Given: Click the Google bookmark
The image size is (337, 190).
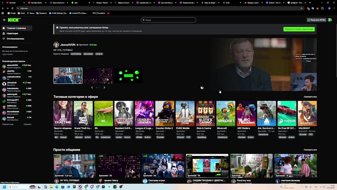Looking at the screenshot, I should 12,13.
